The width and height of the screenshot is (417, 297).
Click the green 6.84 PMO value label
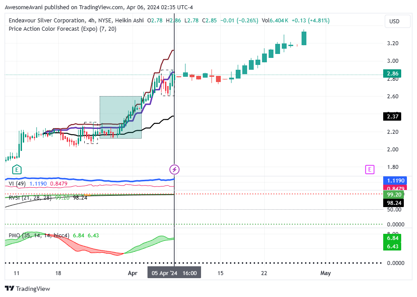[392, 238]
